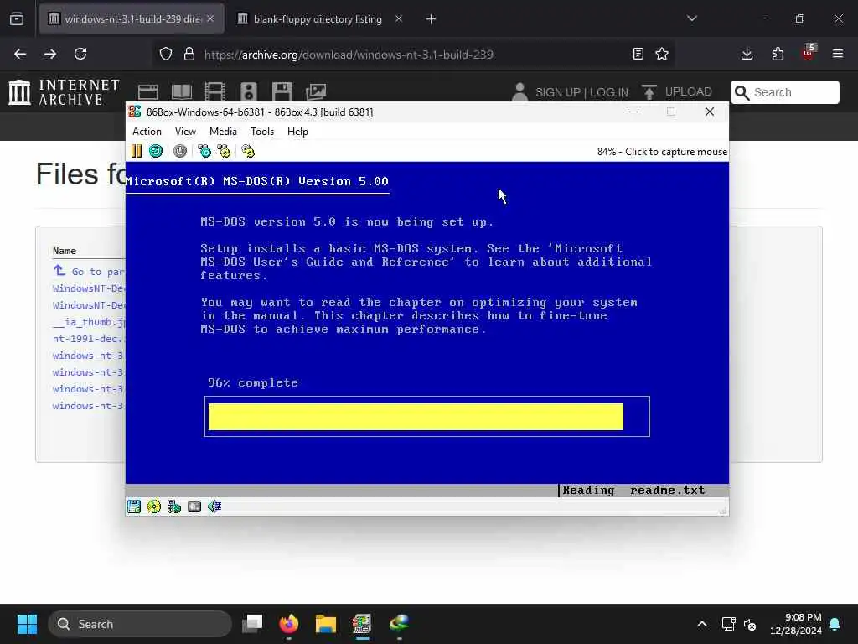Click the uBlock extension icon with badge
Viewport: 858px width, 644px height.
point(809,53)
